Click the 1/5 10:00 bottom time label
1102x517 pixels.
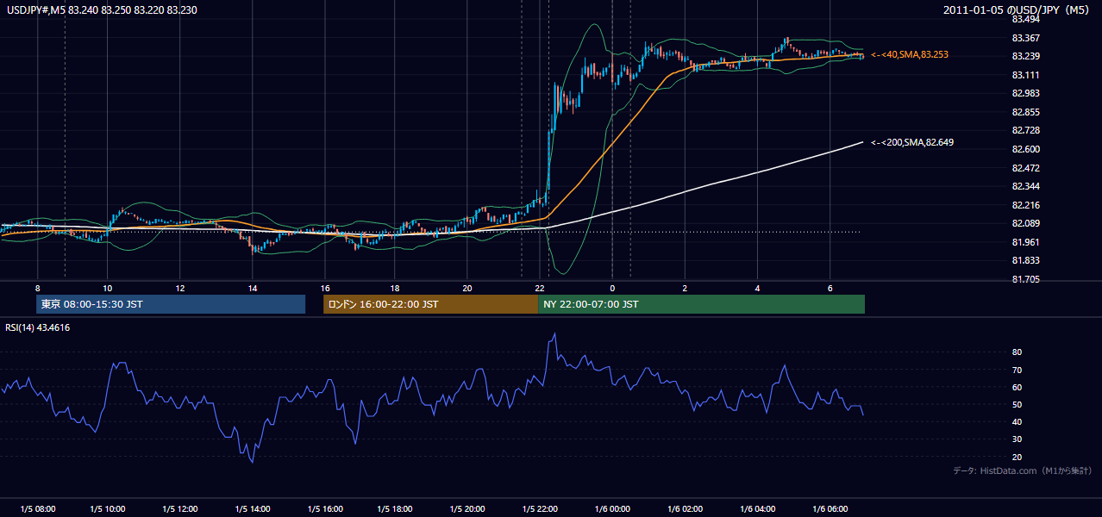[x=110, y=509]
